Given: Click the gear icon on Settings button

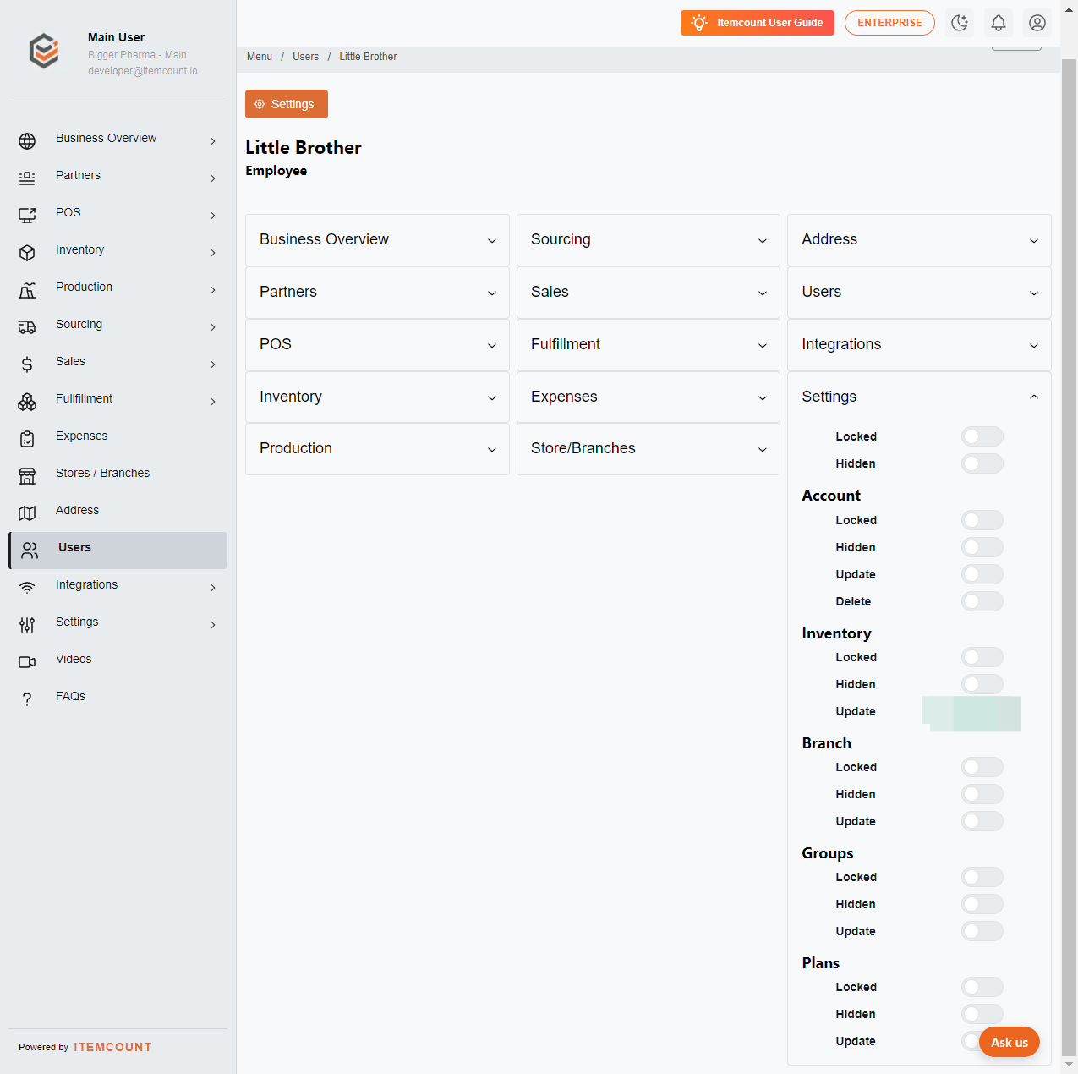Looking at the screenshot, I should point(260,104).
